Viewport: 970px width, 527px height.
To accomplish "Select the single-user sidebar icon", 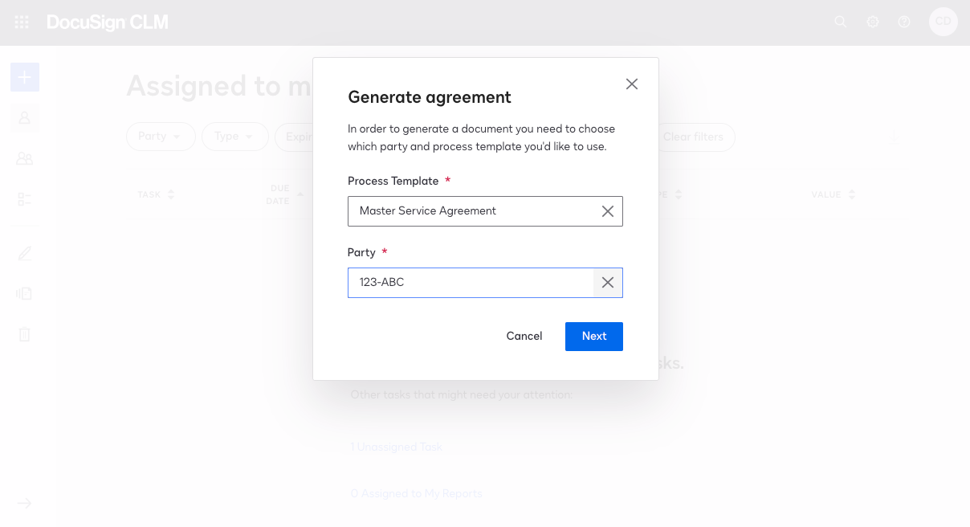I will pyautogui.click(x=24, y=117).
